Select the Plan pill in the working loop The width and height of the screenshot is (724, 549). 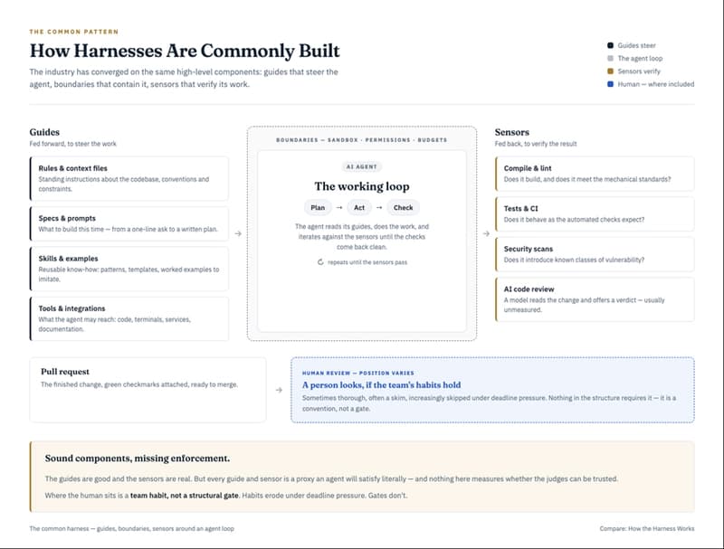point(318,208)
